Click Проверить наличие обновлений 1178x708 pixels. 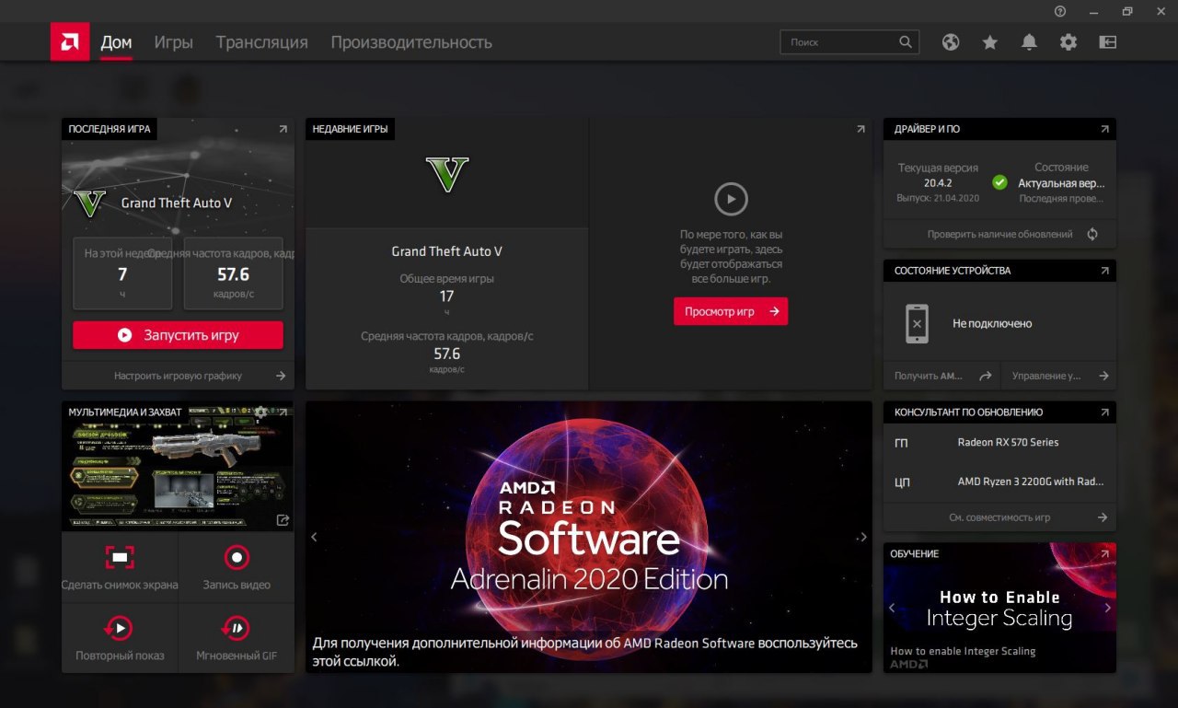tap(1000, 234)
